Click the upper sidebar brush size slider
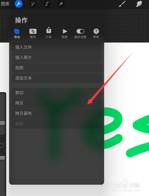The image size is (149, 196). click(x=2, y=123)
